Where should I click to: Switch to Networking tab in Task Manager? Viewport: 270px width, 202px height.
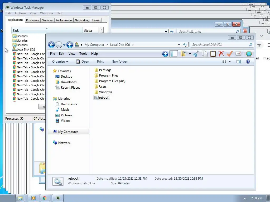(x=82, y=20)
